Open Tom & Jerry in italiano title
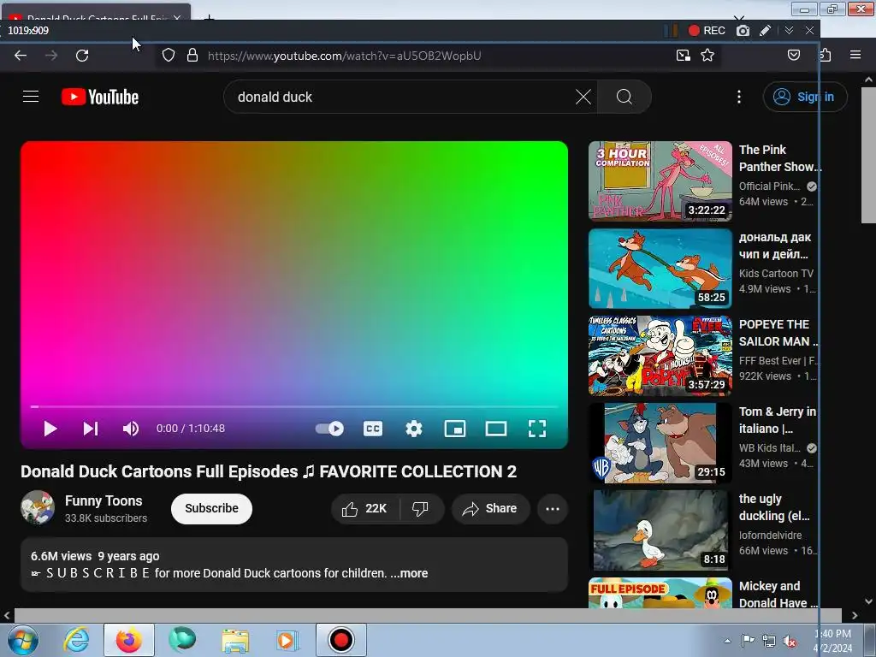This screenshot has height=657, width=876. point(778,420)
